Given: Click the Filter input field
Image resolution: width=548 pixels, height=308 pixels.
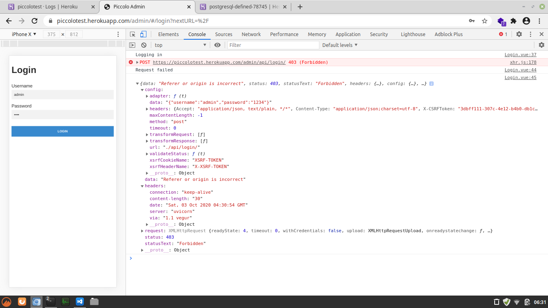Looking at the screenshot, I should point(273,45).
